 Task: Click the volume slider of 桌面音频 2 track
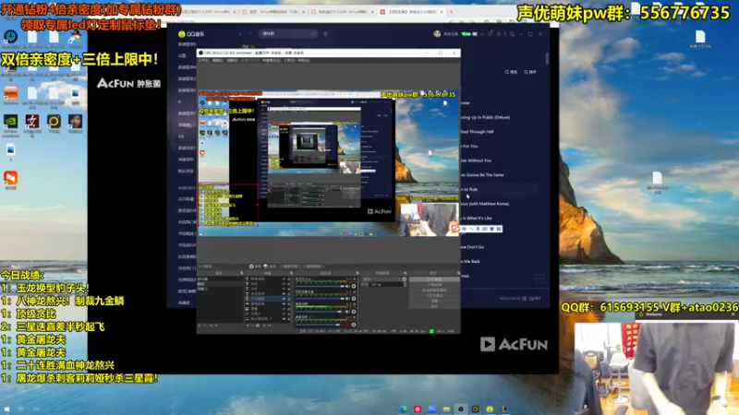[x=320, y=325]
